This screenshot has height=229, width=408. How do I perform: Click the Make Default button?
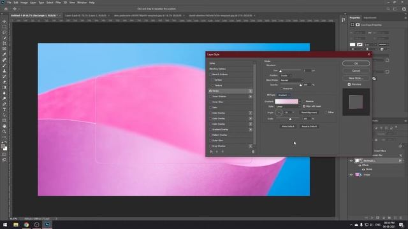[288, 127]
